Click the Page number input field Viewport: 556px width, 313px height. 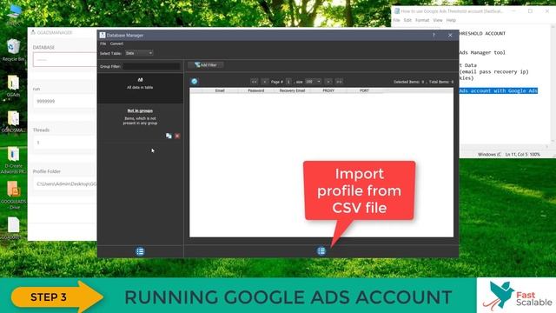coord(288,82)
